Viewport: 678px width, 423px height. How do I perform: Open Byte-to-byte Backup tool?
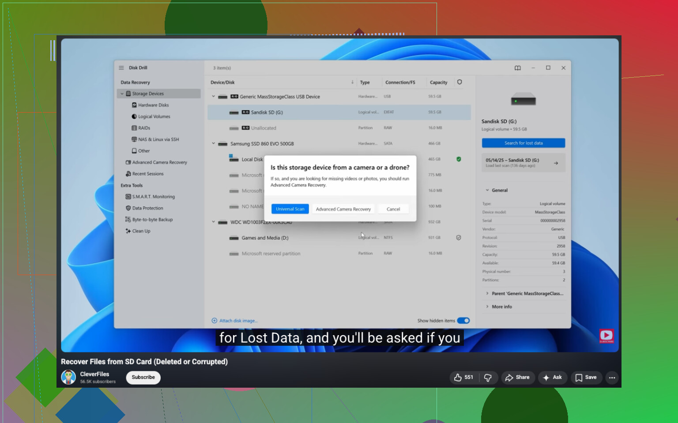(x=149, y=220)
